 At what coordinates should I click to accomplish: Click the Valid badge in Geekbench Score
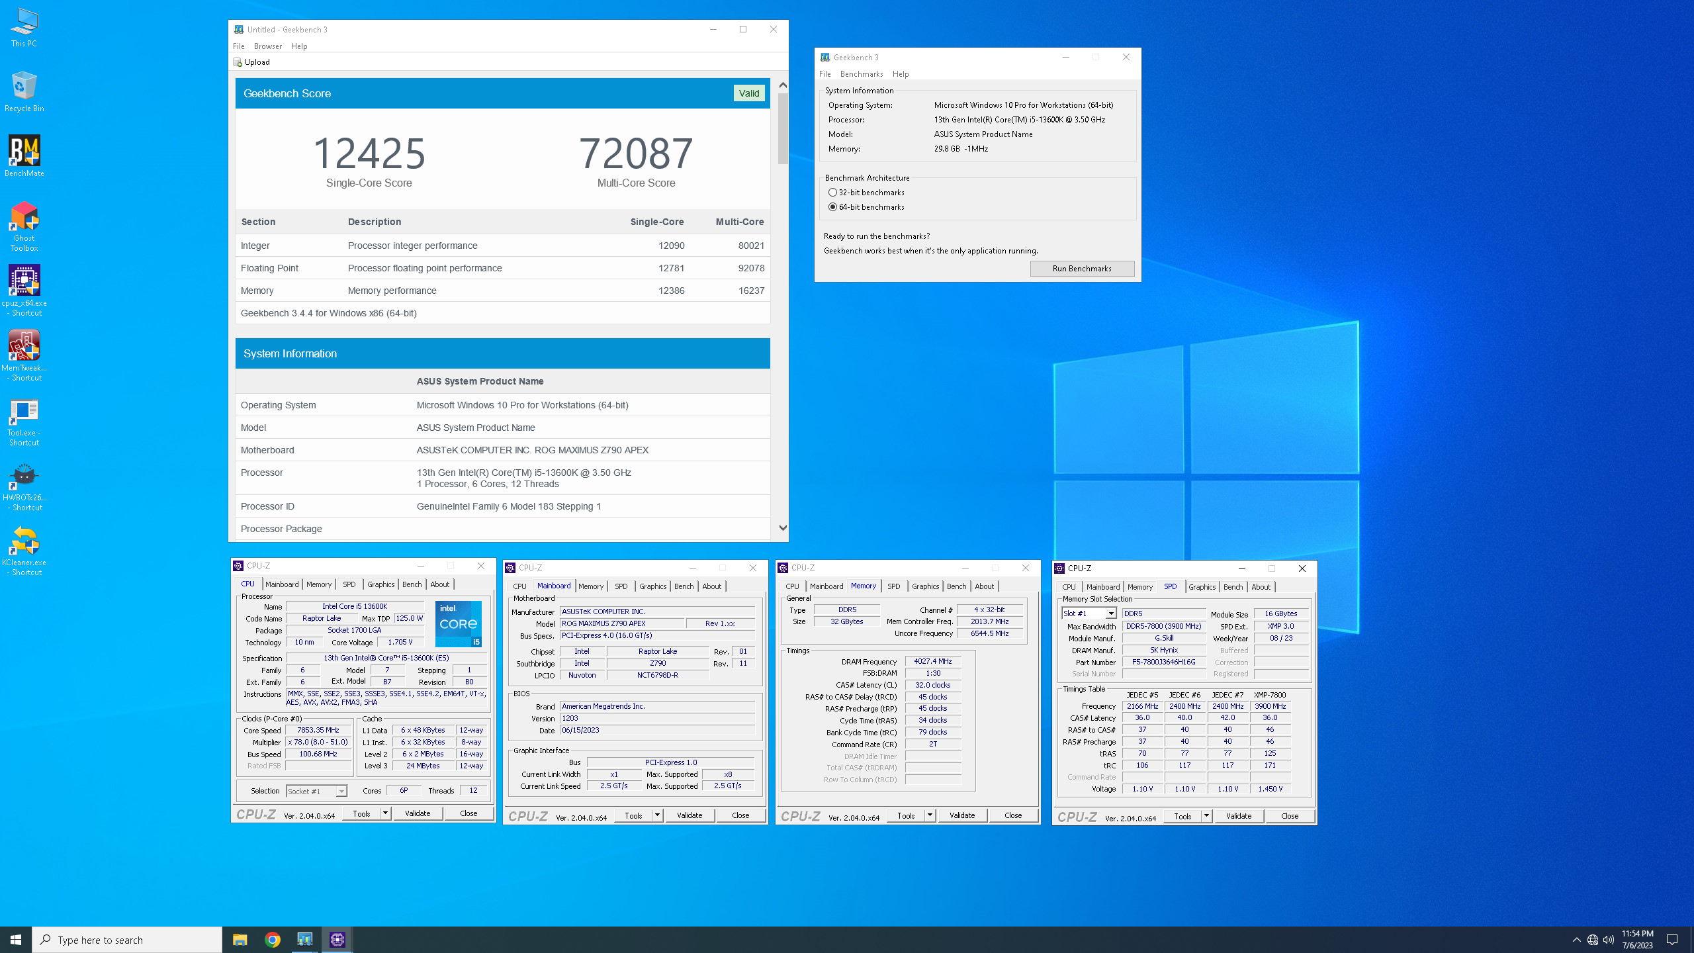tap(749, 93)
